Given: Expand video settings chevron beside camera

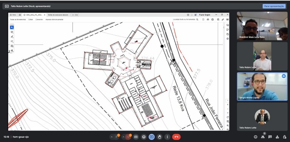Looking at the screenshot, I should [123, 137].
